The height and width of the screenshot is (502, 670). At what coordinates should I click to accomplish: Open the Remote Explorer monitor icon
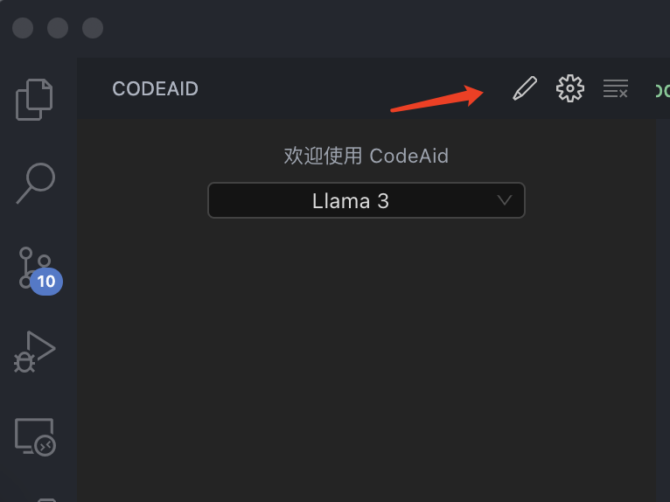(35, 437)
